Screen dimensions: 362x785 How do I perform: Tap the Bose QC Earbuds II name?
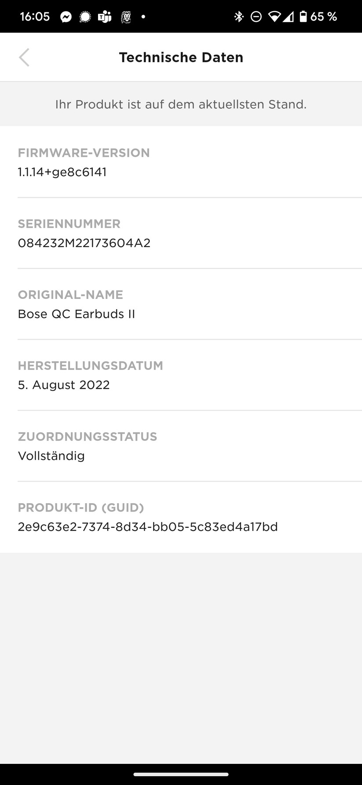[76, 314]
